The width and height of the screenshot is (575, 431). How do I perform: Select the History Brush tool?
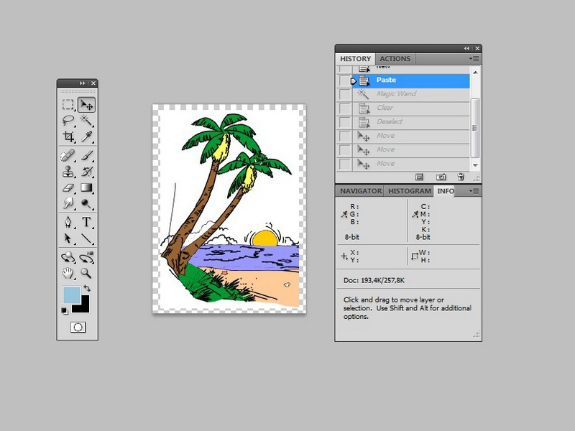click(86, 172)
